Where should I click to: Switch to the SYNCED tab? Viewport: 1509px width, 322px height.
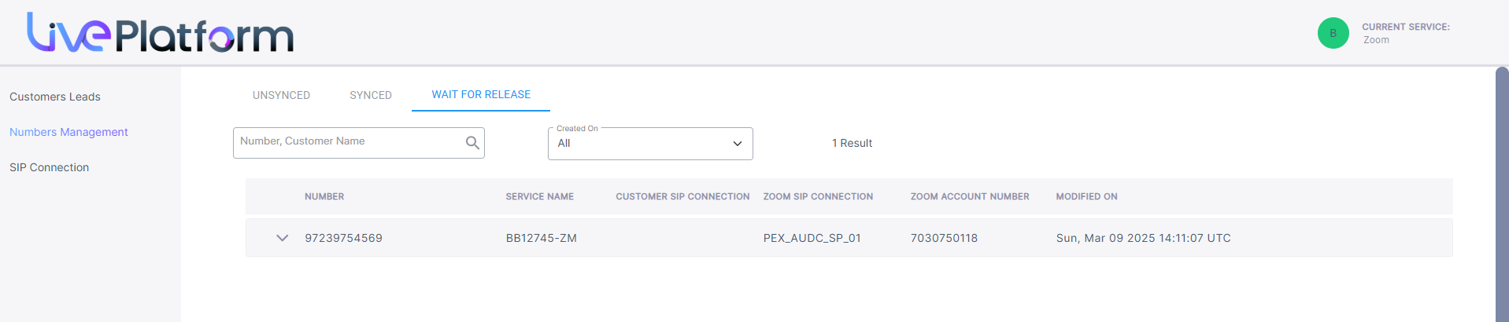point(371,95)
